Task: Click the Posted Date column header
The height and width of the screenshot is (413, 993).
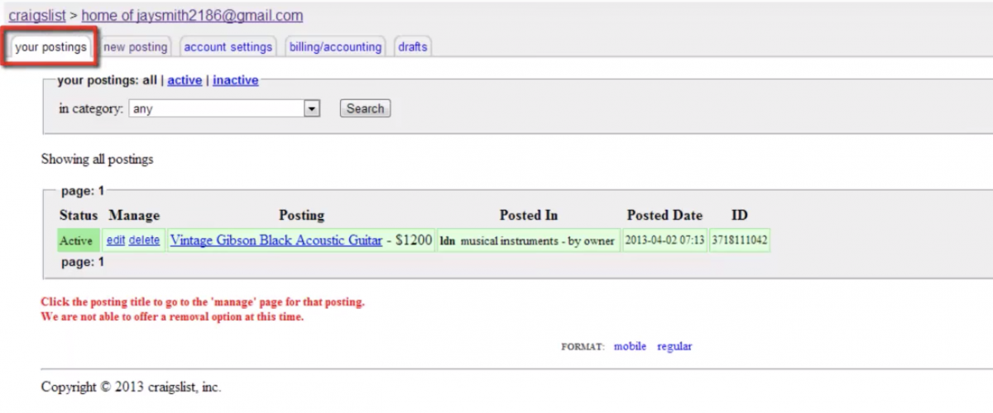Action: (664, 215)
